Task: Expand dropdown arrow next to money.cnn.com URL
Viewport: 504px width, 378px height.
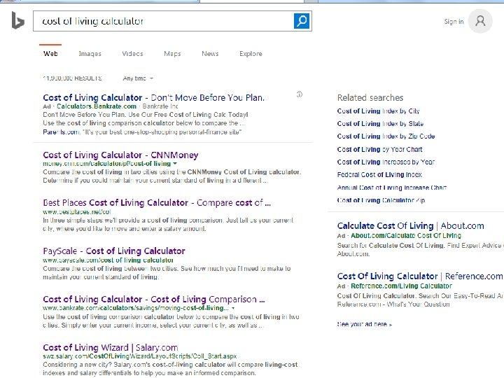Action: coord(175,164)
